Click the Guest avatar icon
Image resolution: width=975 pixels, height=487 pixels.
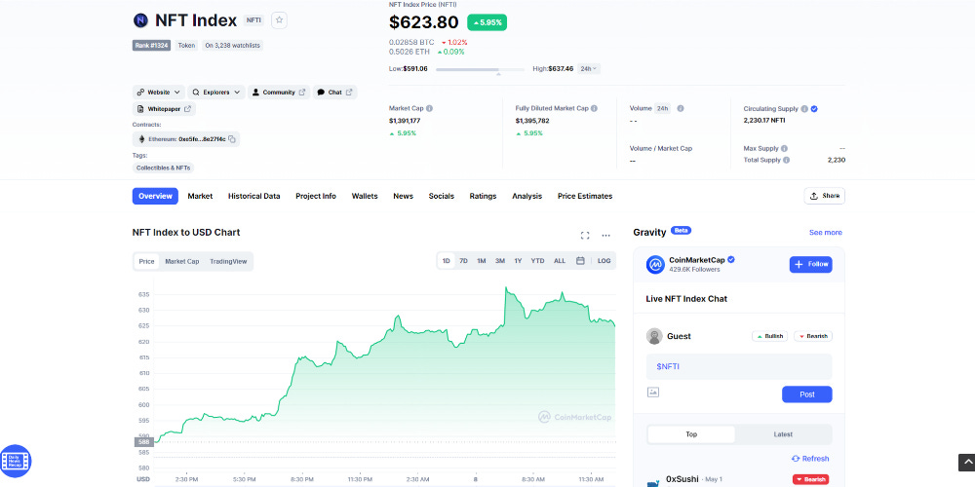pyautogui.click(x=654, y=336)
